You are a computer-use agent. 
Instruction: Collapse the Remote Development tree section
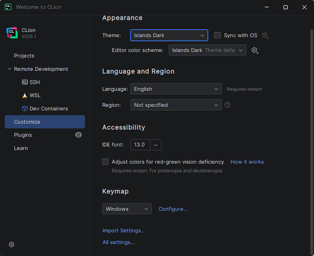[x=9, y=69]
